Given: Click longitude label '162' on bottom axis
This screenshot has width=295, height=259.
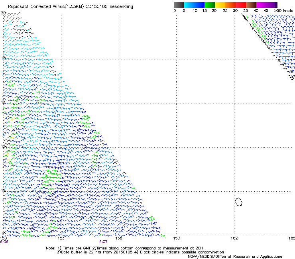Looking at the screenshot, I should tap(234, 238).
